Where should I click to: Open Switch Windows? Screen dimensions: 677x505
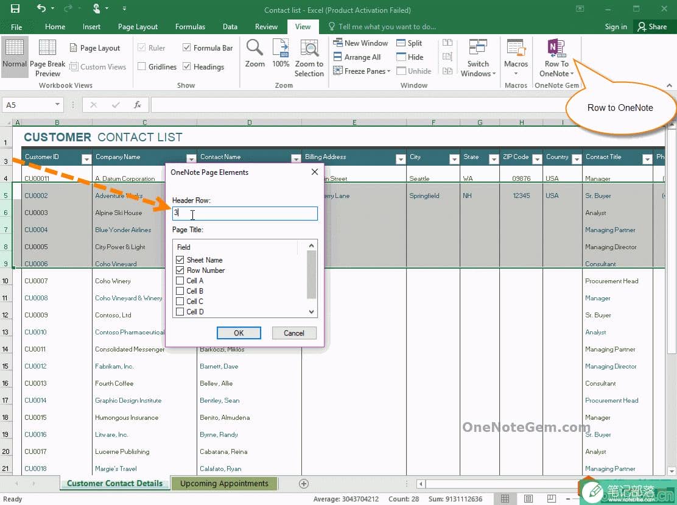(x=478, y=58)
